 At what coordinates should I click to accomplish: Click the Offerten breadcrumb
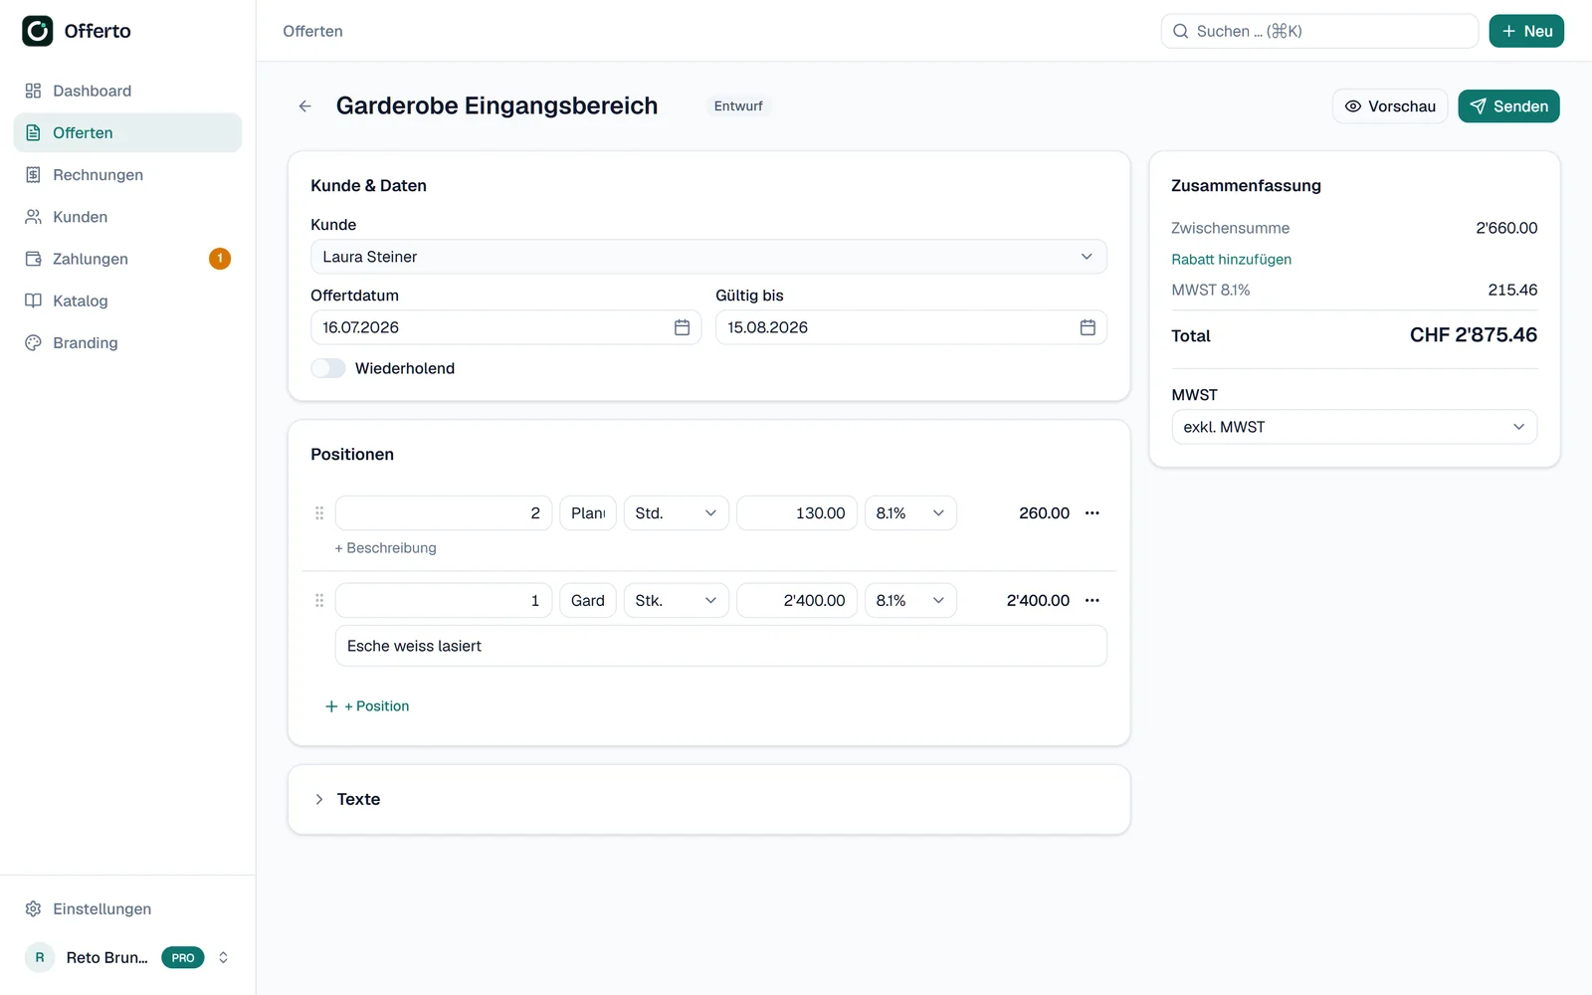312,31
